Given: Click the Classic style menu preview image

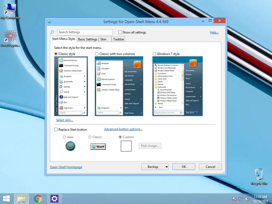Looking at the screenshot, I should click(x=71, y=86).
